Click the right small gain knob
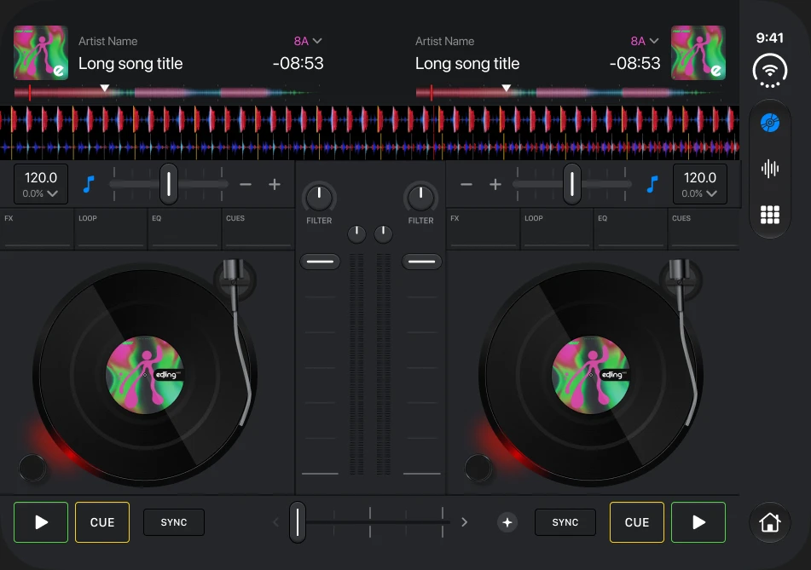The width and height of the screenshot is (811, 570). pos(383,234)
